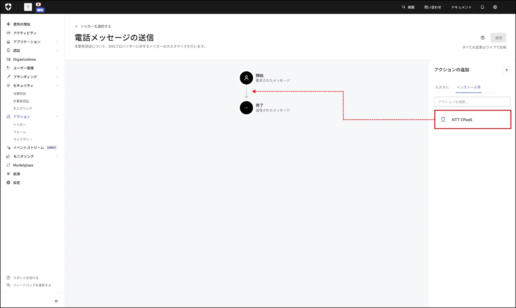The image size is (516, 308).
Task: Select the インストール済 tab
Action: click(468, 87)
